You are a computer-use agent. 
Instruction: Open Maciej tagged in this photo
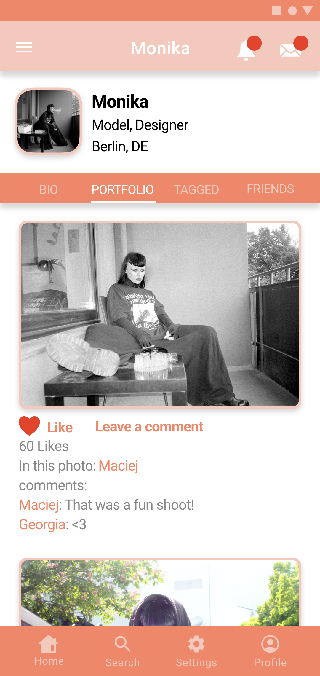click(118, 466)
